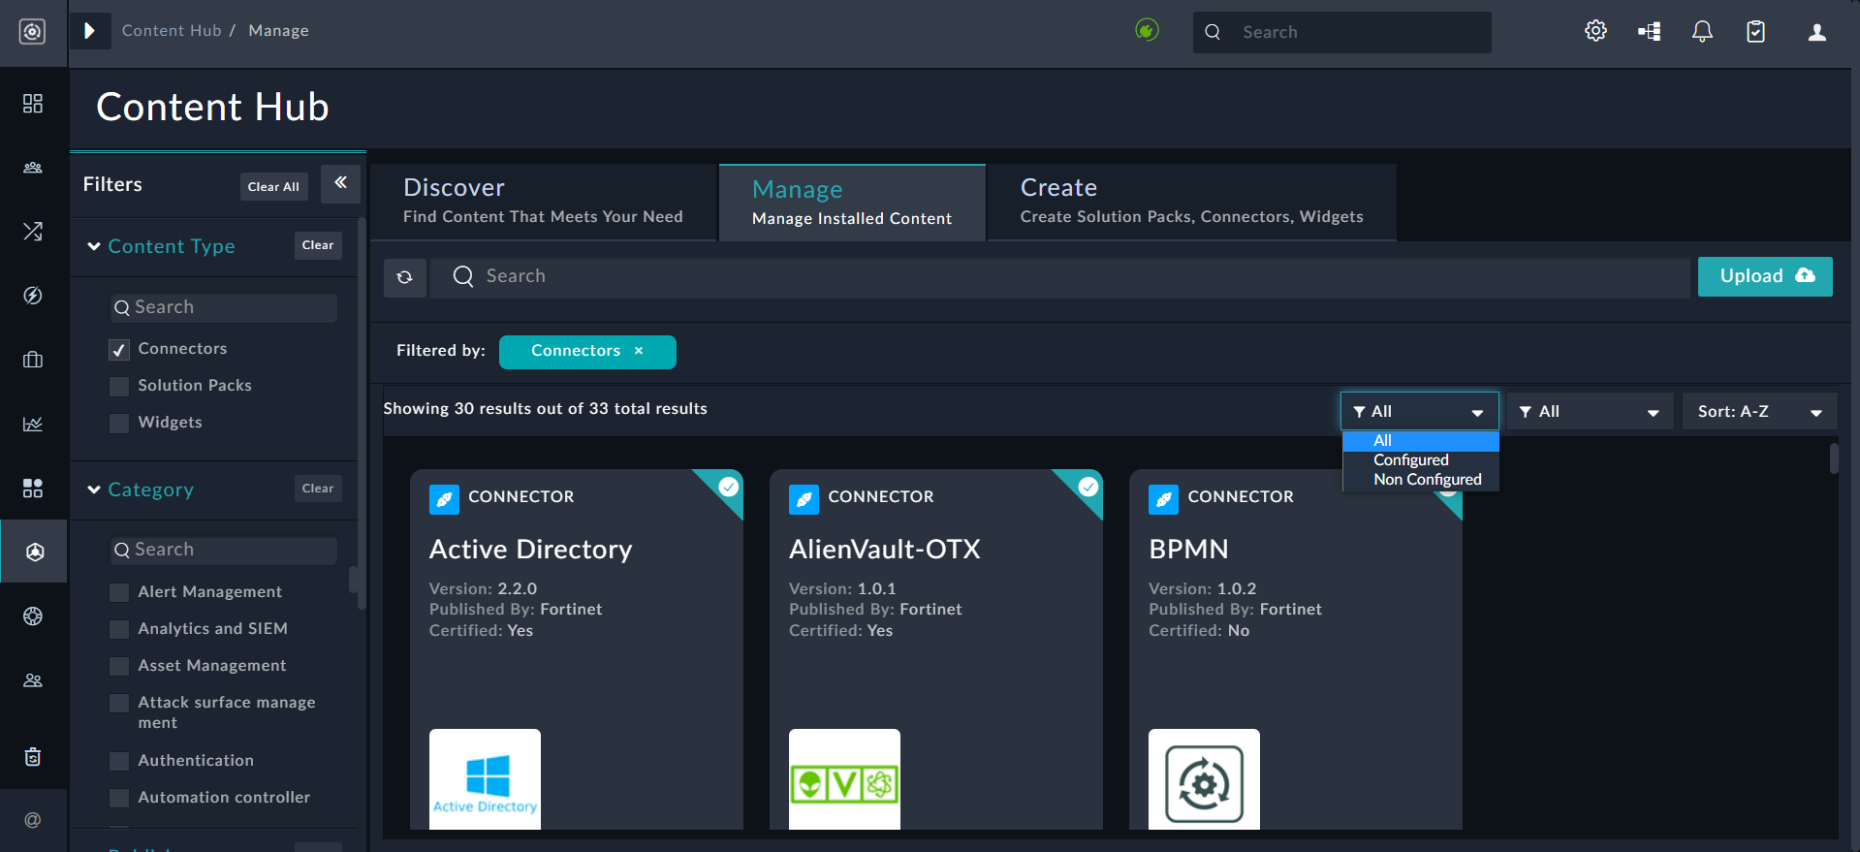Select the Non Configured dropdown option
Image resolution: width=1860 pixels, height=852 pixels.
point(1427,480)
